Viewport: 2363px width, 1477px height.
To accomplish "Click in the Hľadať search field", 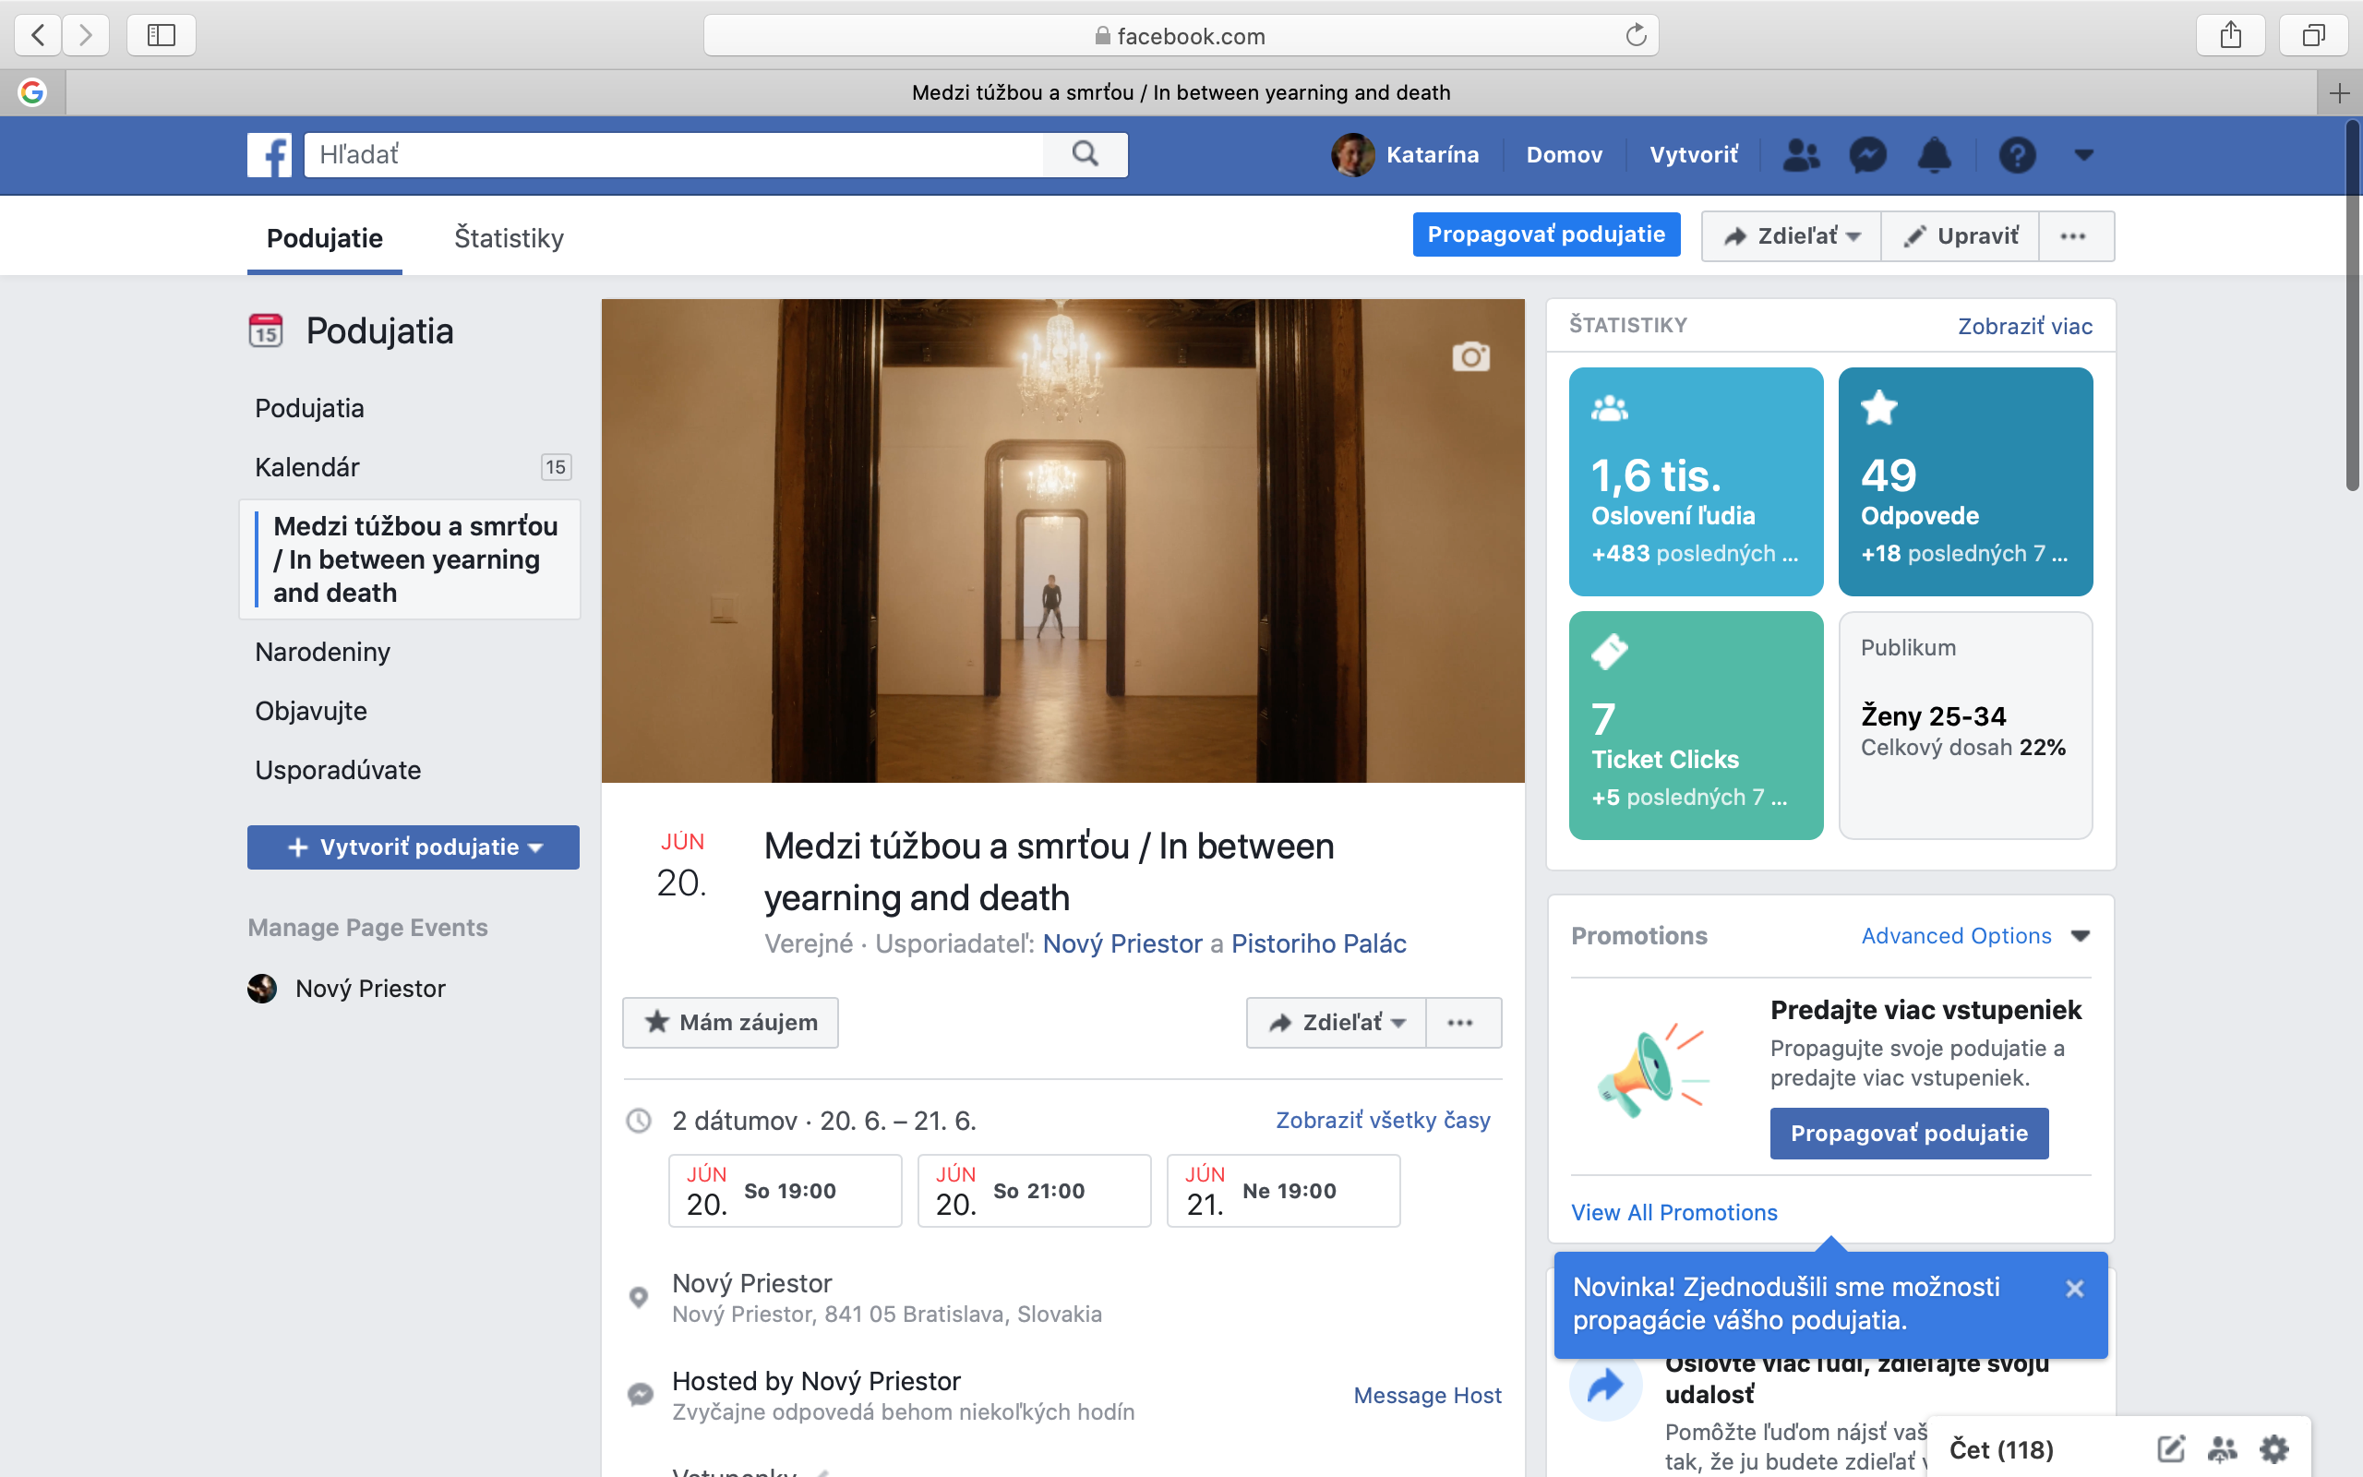I will point(674,154).
